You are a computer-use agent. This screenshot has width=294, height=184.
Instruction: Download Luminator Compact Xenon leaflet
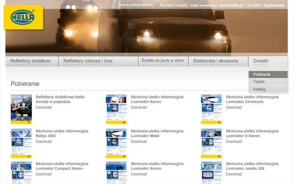44,174
